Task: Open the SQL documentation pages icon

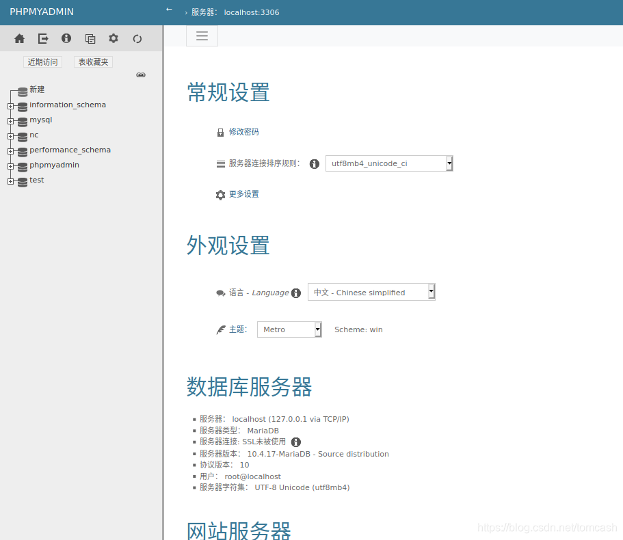Action: [x=90, y=38]
